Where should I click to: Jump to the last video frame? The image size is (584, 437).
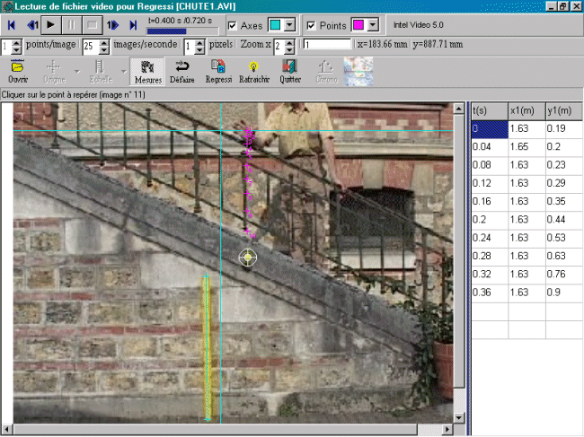pyautogui.click(x=134, y=25)
